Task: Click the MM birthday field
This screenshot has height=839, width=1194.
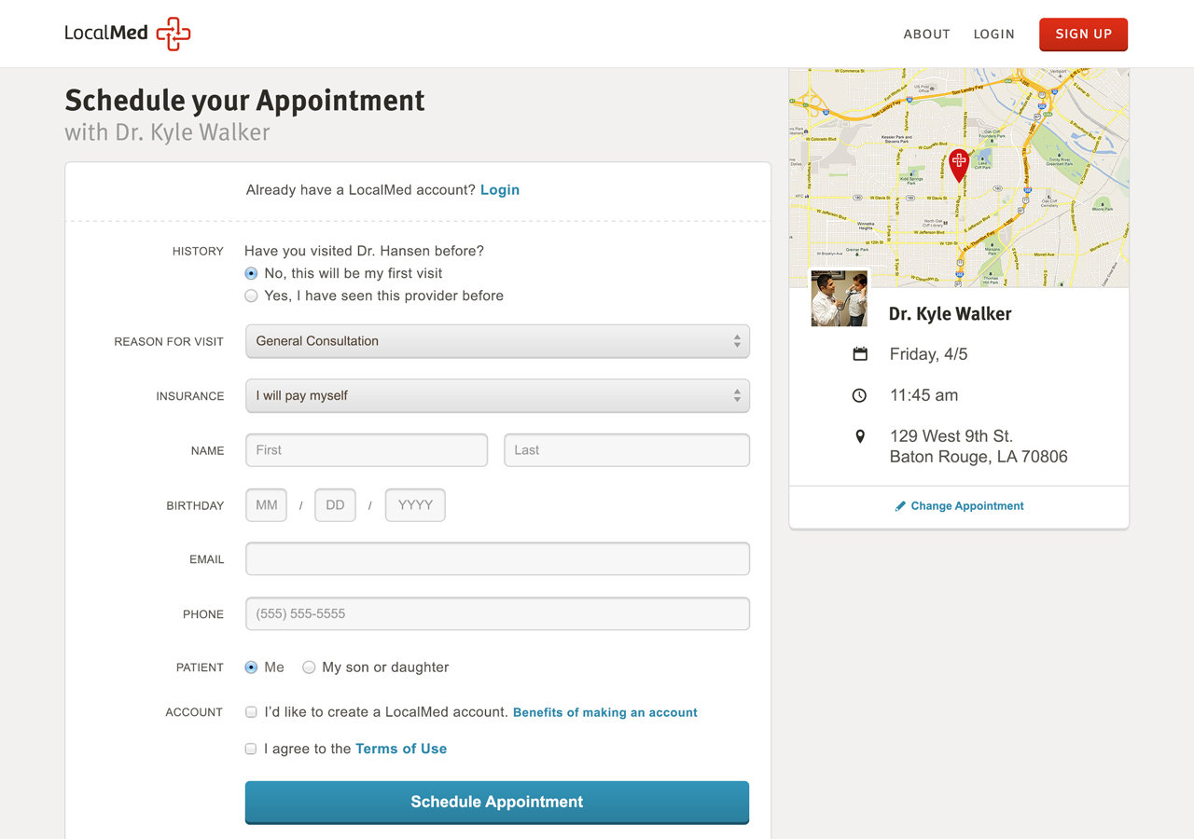Action: [x=266, y=505]
